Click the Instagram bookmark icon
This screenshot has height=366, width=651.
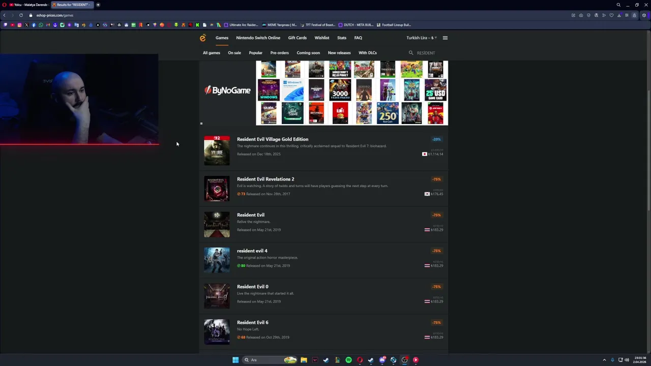point(20,25)
